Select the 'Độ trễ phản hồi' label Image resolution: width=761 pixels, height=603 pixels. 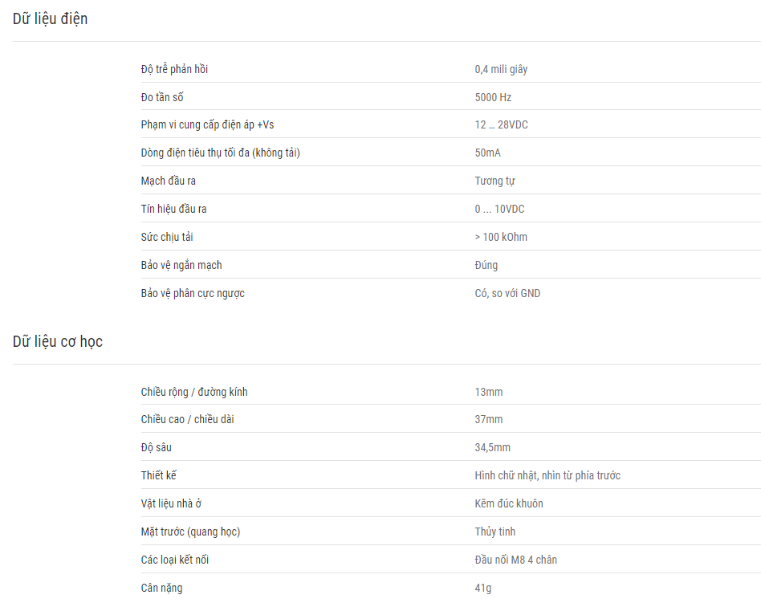[x=174, y=69]
